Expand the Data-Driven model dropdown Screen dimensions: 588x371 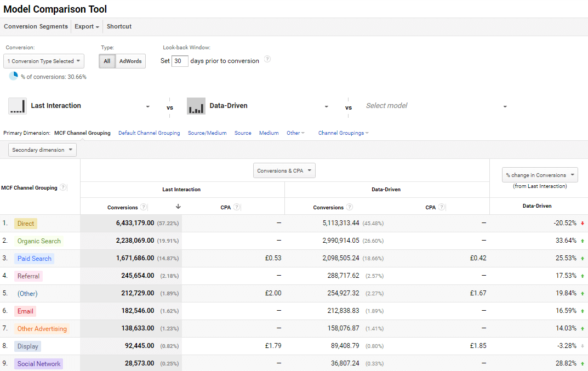click(326, 106)
